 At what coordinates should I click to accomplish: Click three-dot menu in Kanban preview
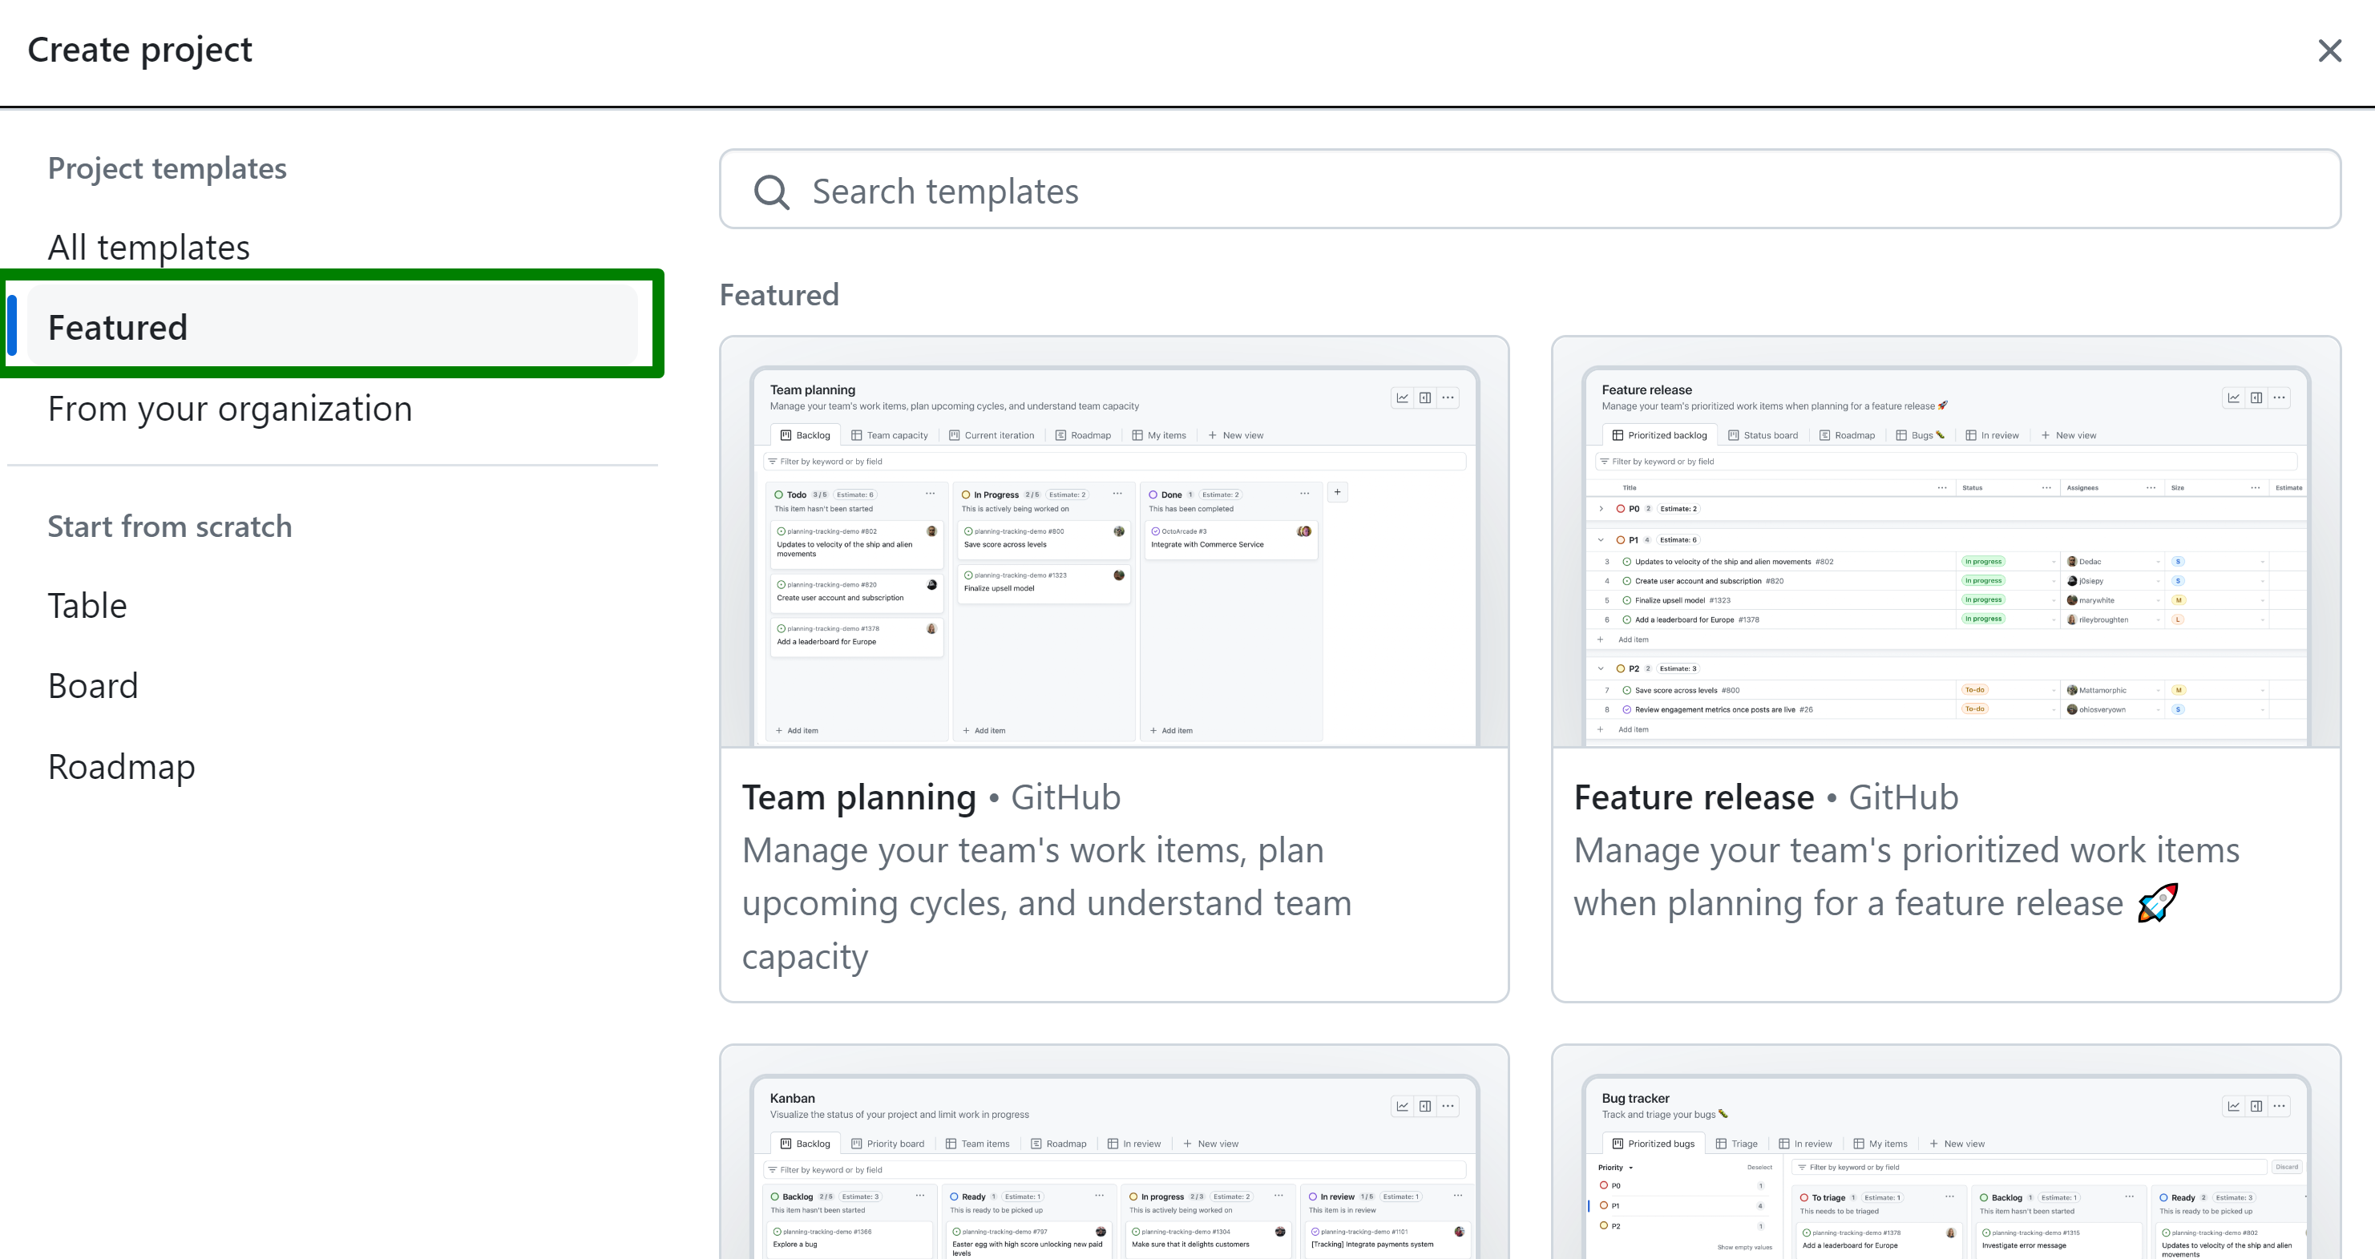pos(1448,1106)
